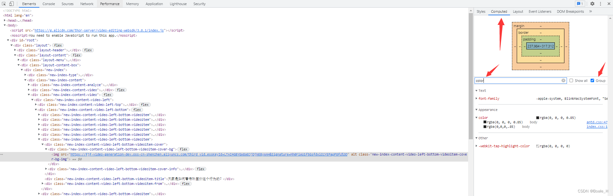The image size is (613, 196).
Task: Open the Network tab
Action: (87, 4)
